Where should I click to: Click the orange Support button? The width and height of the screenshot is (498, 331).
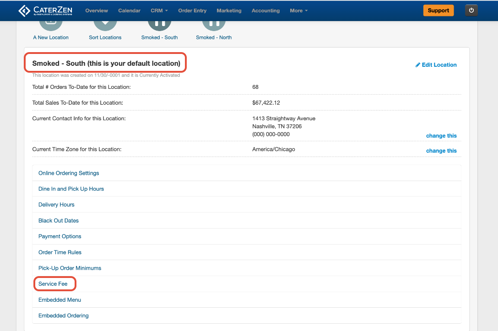[438, 11]
